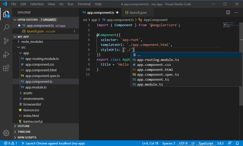This screenshot has width=243, height=146.
Task: Change end of line sequence LF
Action: [193, 143]
